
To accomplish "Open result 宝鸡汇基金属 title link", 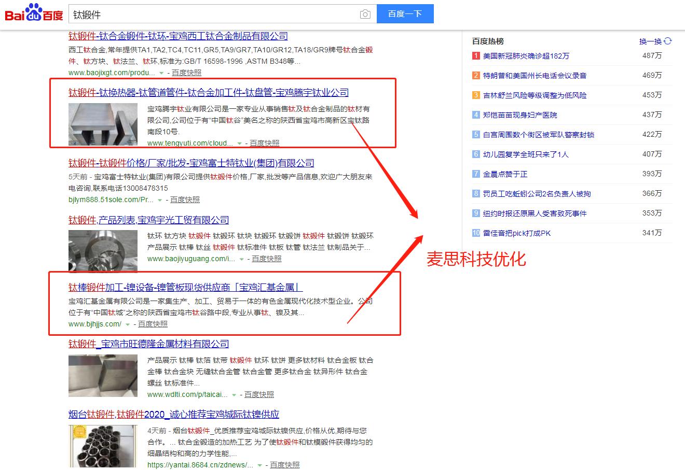I will tap(186, 287).
